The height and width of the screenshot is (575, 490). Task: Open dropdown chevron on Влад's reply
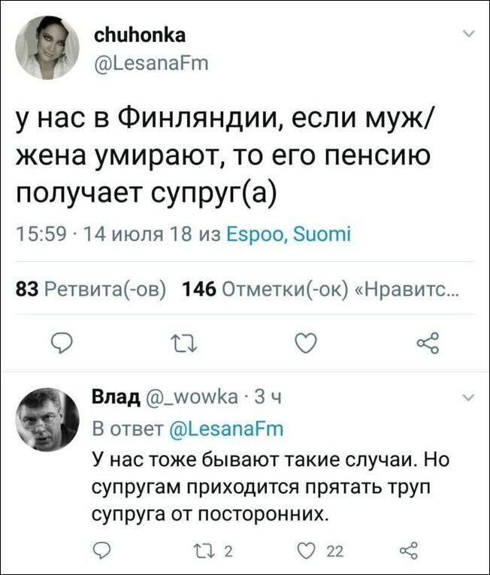coord(469,398)
